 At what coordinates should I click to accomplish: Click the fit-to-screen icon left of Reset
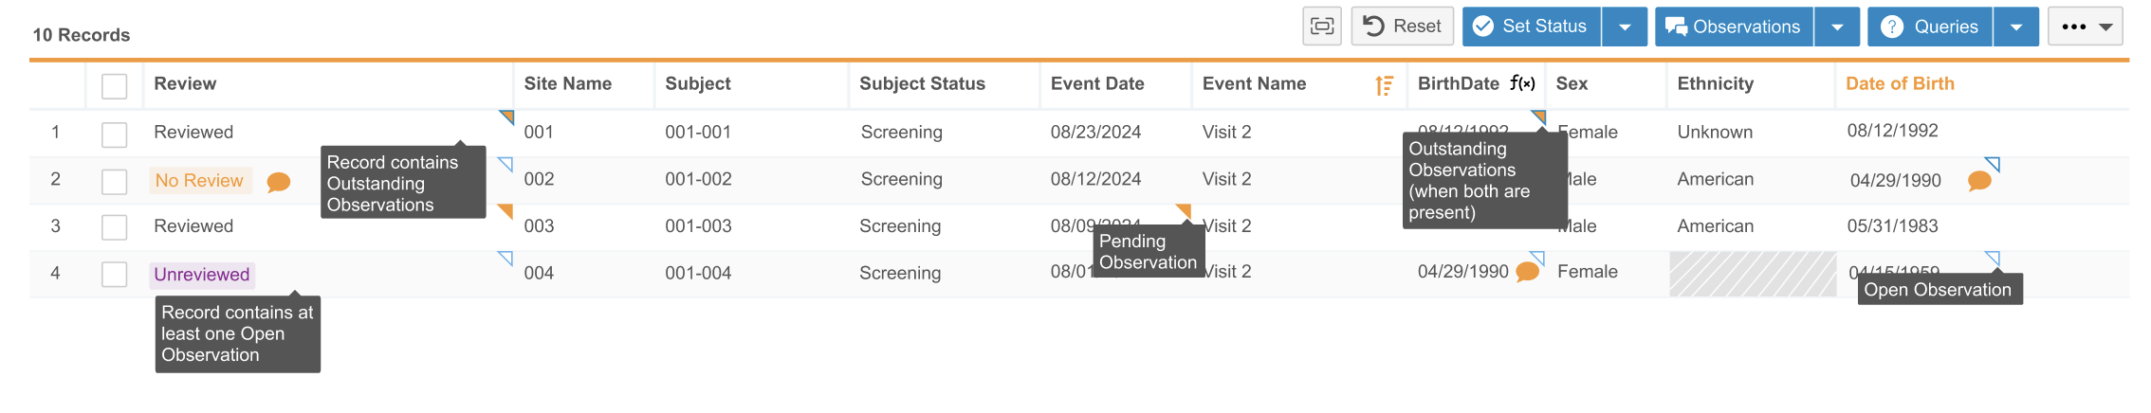click(x=1321, y=27)
